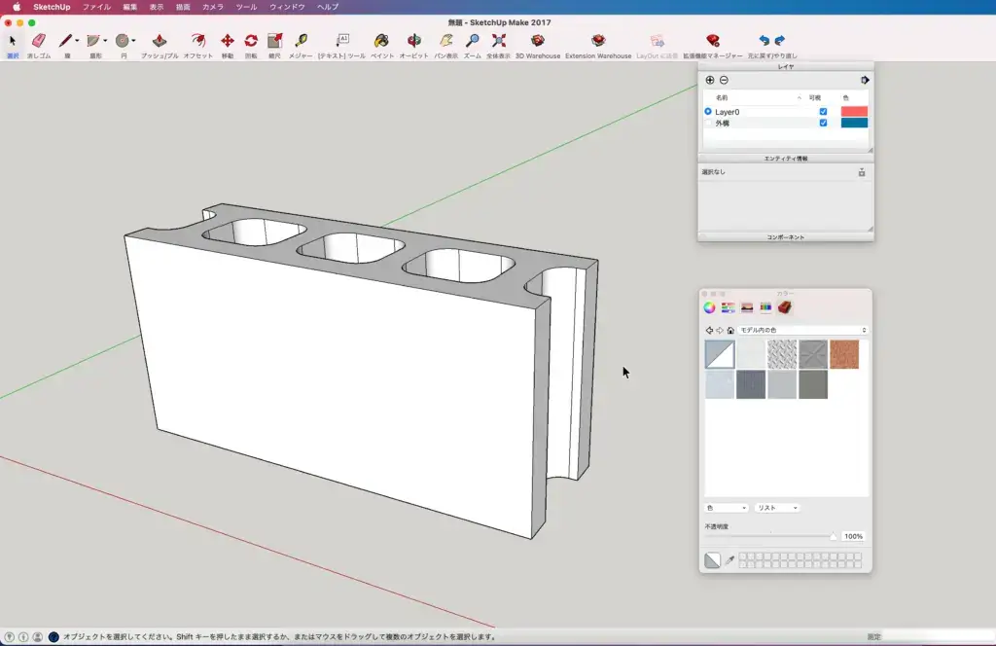Pick the Eraser tool (消しゴム)
The height and width of the screenshot is (646, 996).
(x=38, y=41)
